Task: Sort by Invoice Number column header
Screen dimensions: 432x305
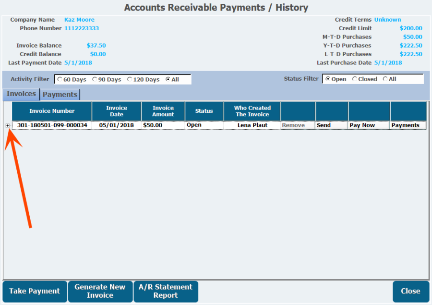Action: click(52, 111)
